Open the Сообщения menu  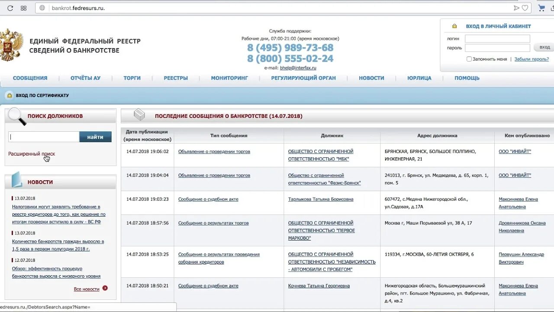pos(30,78)
